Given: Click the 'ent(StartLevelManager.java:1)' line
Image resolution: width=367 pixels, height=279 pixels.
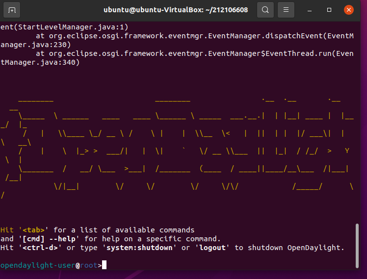Looking at the screenshot, I should (x=64, y=27).
